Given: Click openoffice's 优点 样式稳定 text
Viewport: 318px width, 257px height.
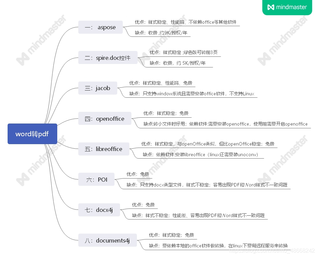Looking at the screenshot, I should pos(165,113).
